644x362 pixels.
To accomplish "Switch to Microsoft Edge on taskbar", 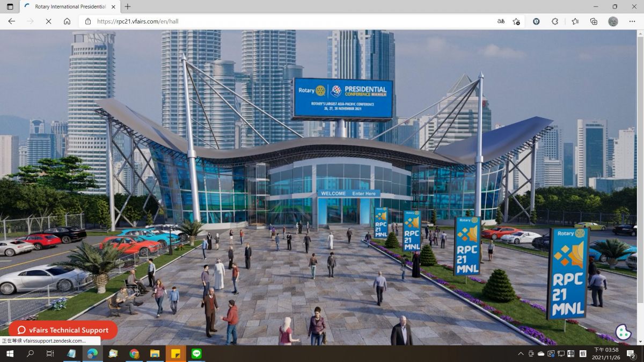I will [92, 353].
